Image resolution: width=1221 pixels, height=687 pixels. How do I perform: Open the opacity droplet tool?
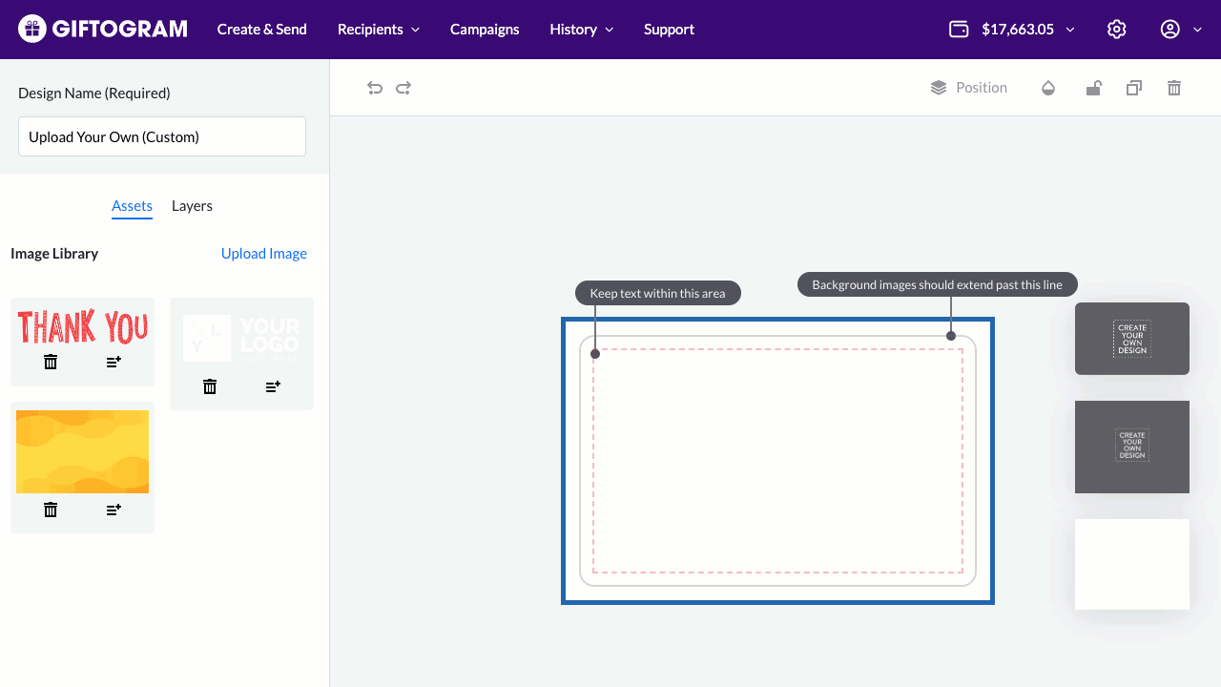point(1048,88)
